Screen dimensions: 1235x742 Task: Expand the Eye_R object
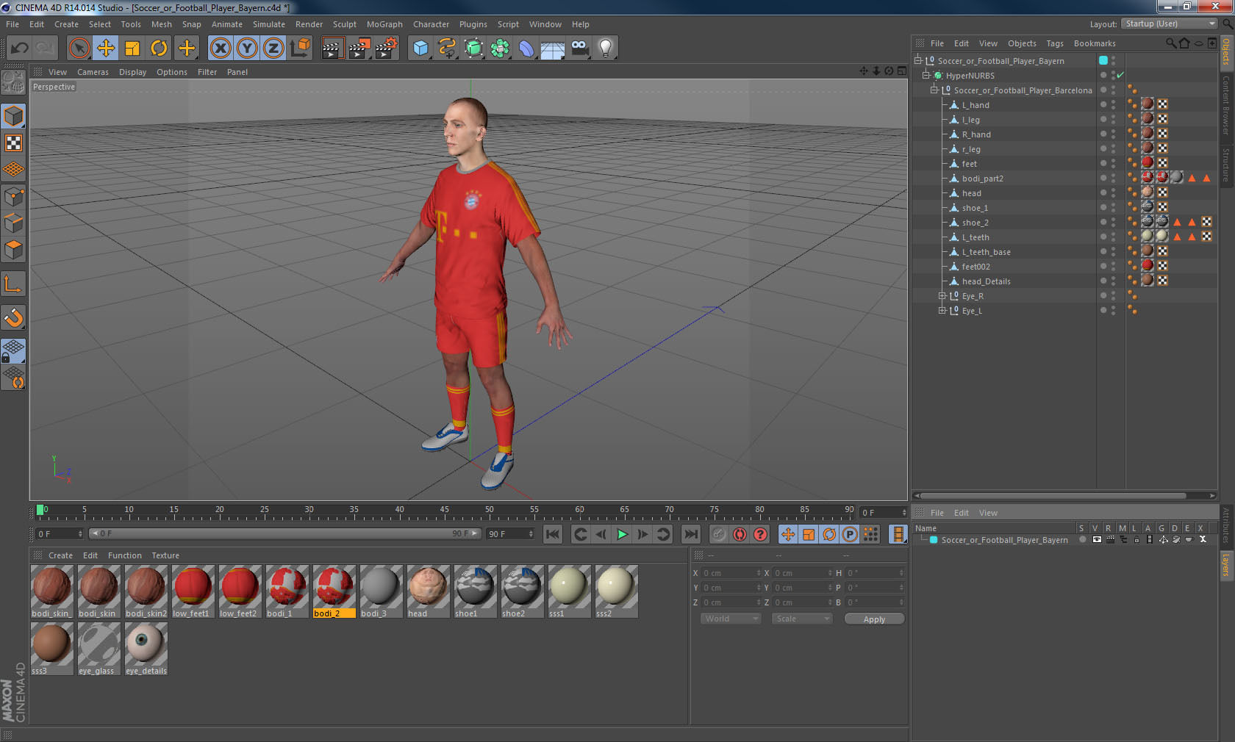coord(942,296)
